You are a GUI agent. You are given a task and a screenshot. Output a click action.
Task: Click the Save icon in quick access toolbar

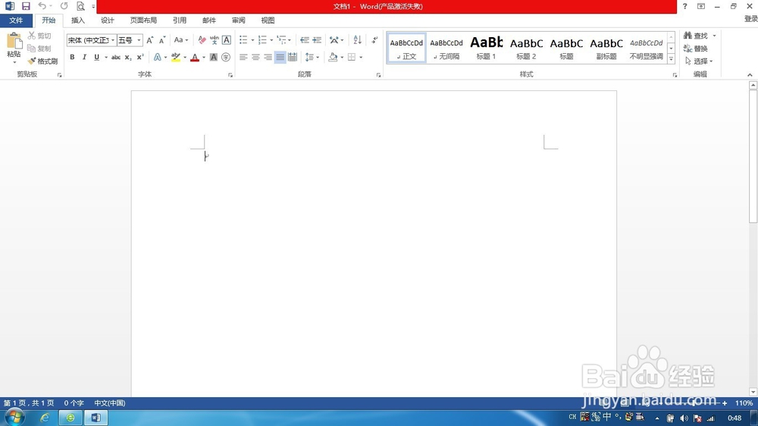(26, 6)
